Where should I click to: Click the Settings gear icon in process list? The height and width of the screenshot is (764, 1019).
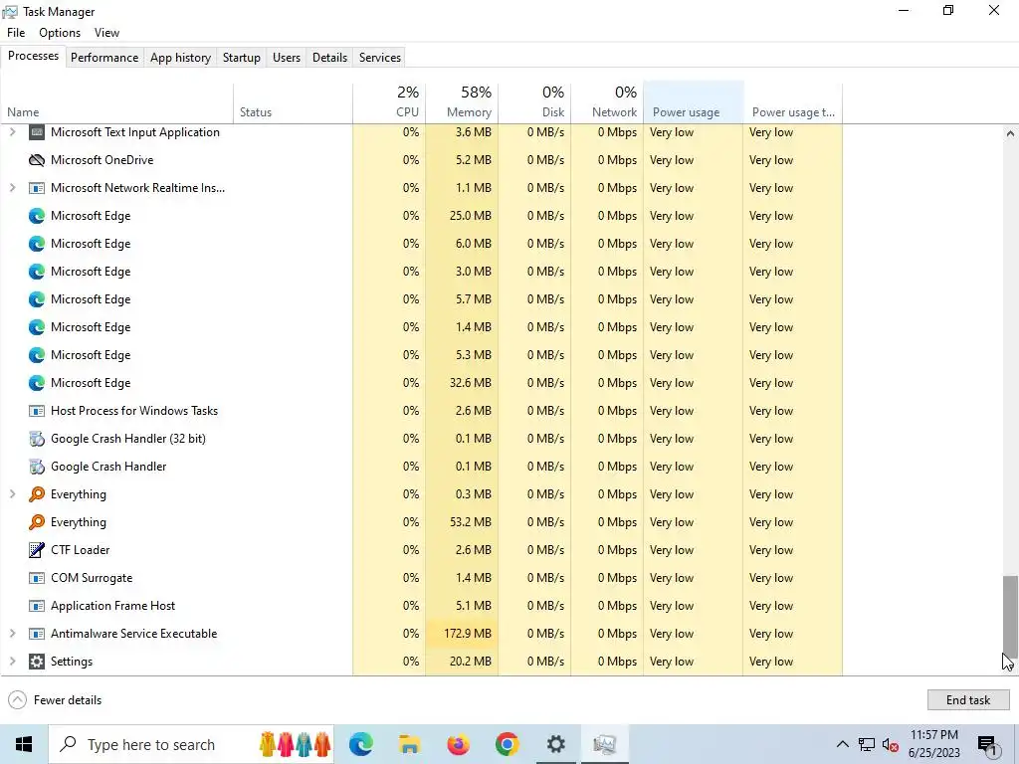pos(37,662)
